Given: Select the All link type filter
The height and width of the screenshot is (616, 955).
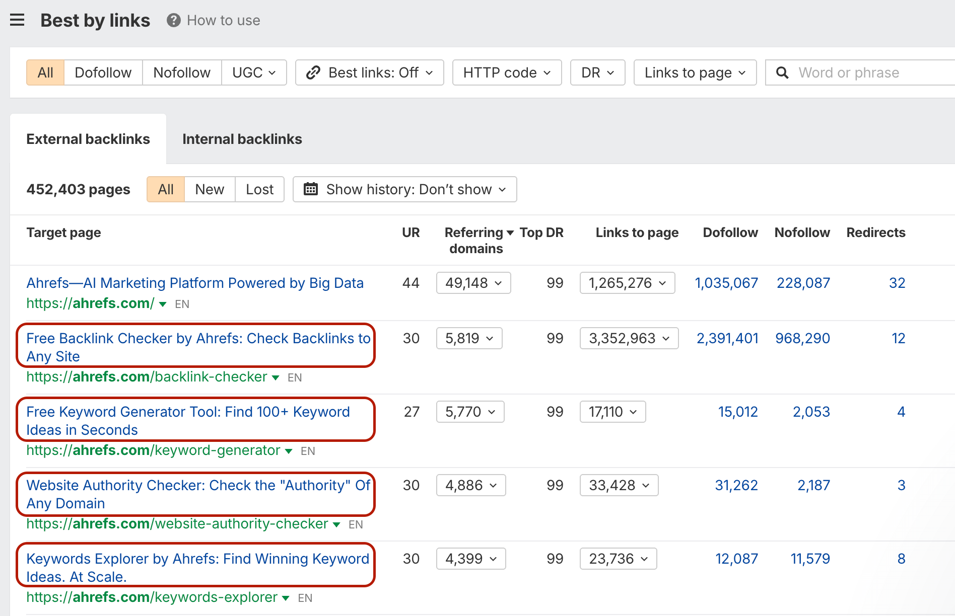Looking at the screenshot, I should [45, 72].
